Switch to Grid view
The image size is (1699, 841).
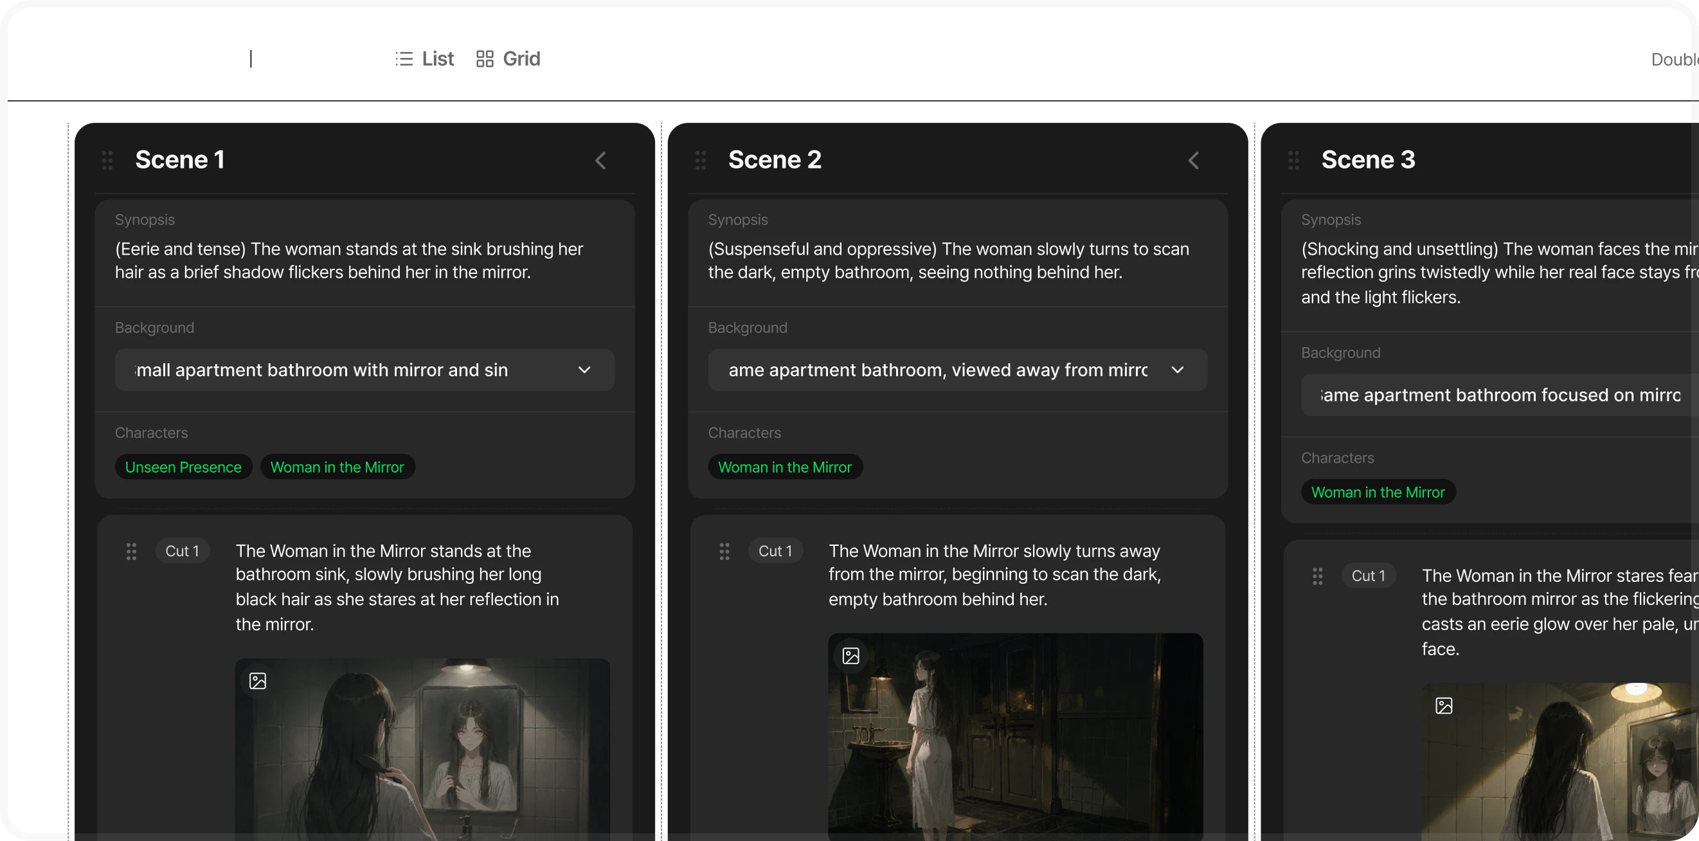click(508, 59)
